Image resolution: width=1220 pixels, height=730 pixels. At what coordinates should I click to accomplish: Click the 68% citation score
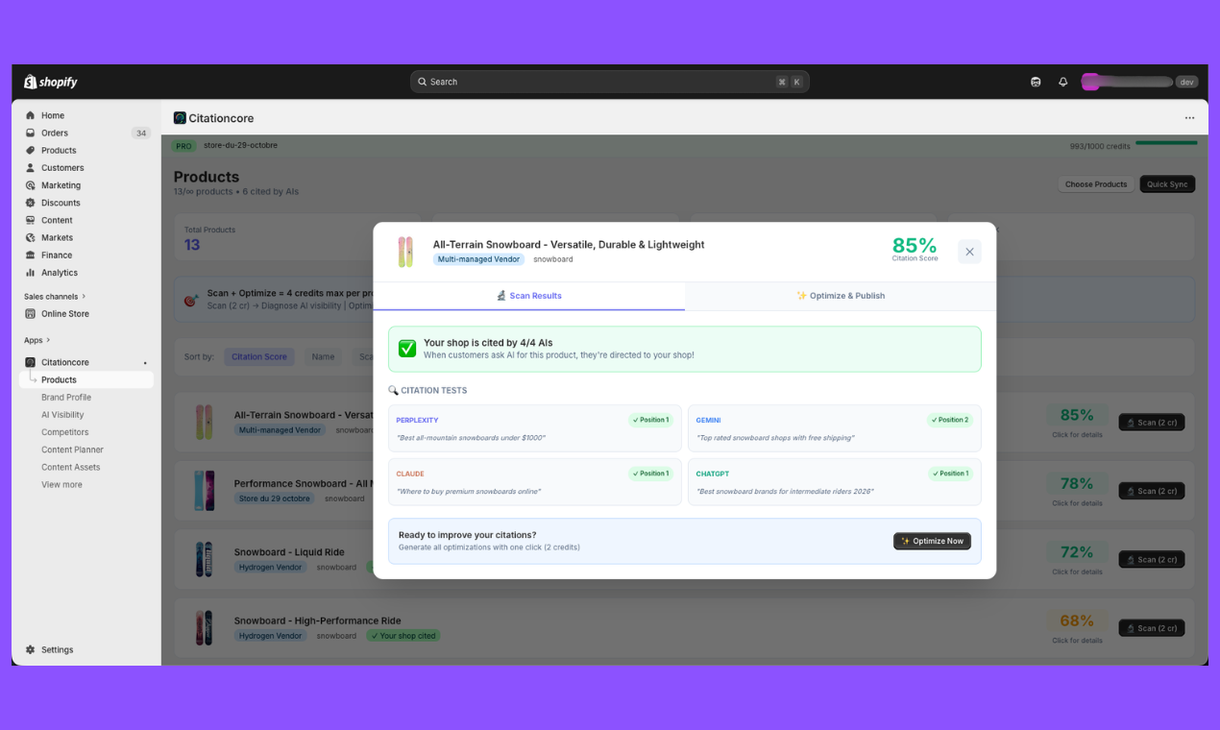click(1077, 621)
